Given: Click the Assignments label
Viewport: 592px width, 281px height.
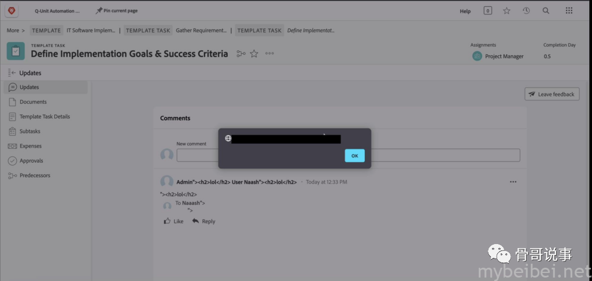Looking at the screenshot, I should point(483,45).
